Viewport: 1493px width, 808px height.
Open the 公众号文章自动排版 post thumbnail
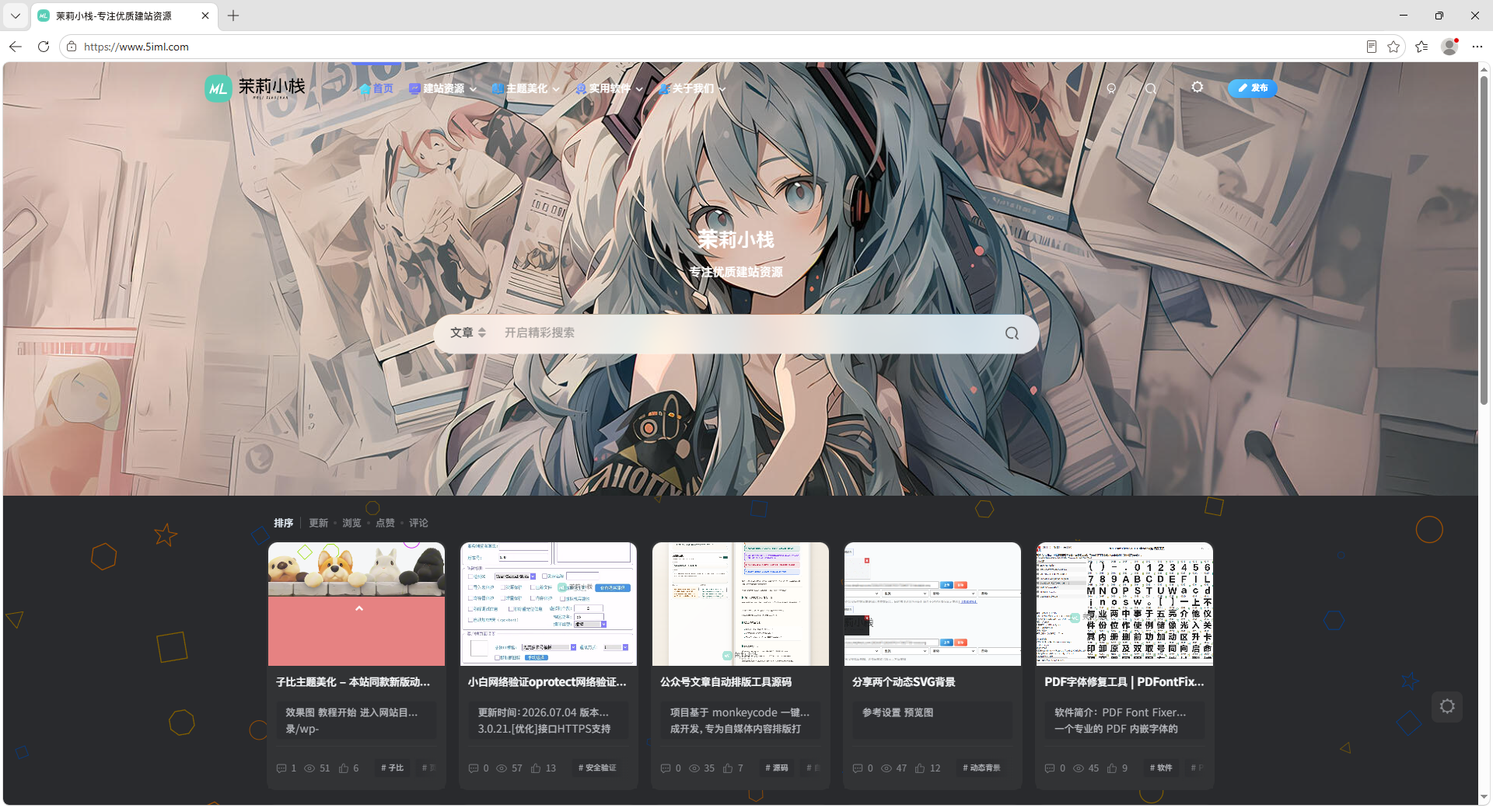pyautogui.click(x=740, y=604)
